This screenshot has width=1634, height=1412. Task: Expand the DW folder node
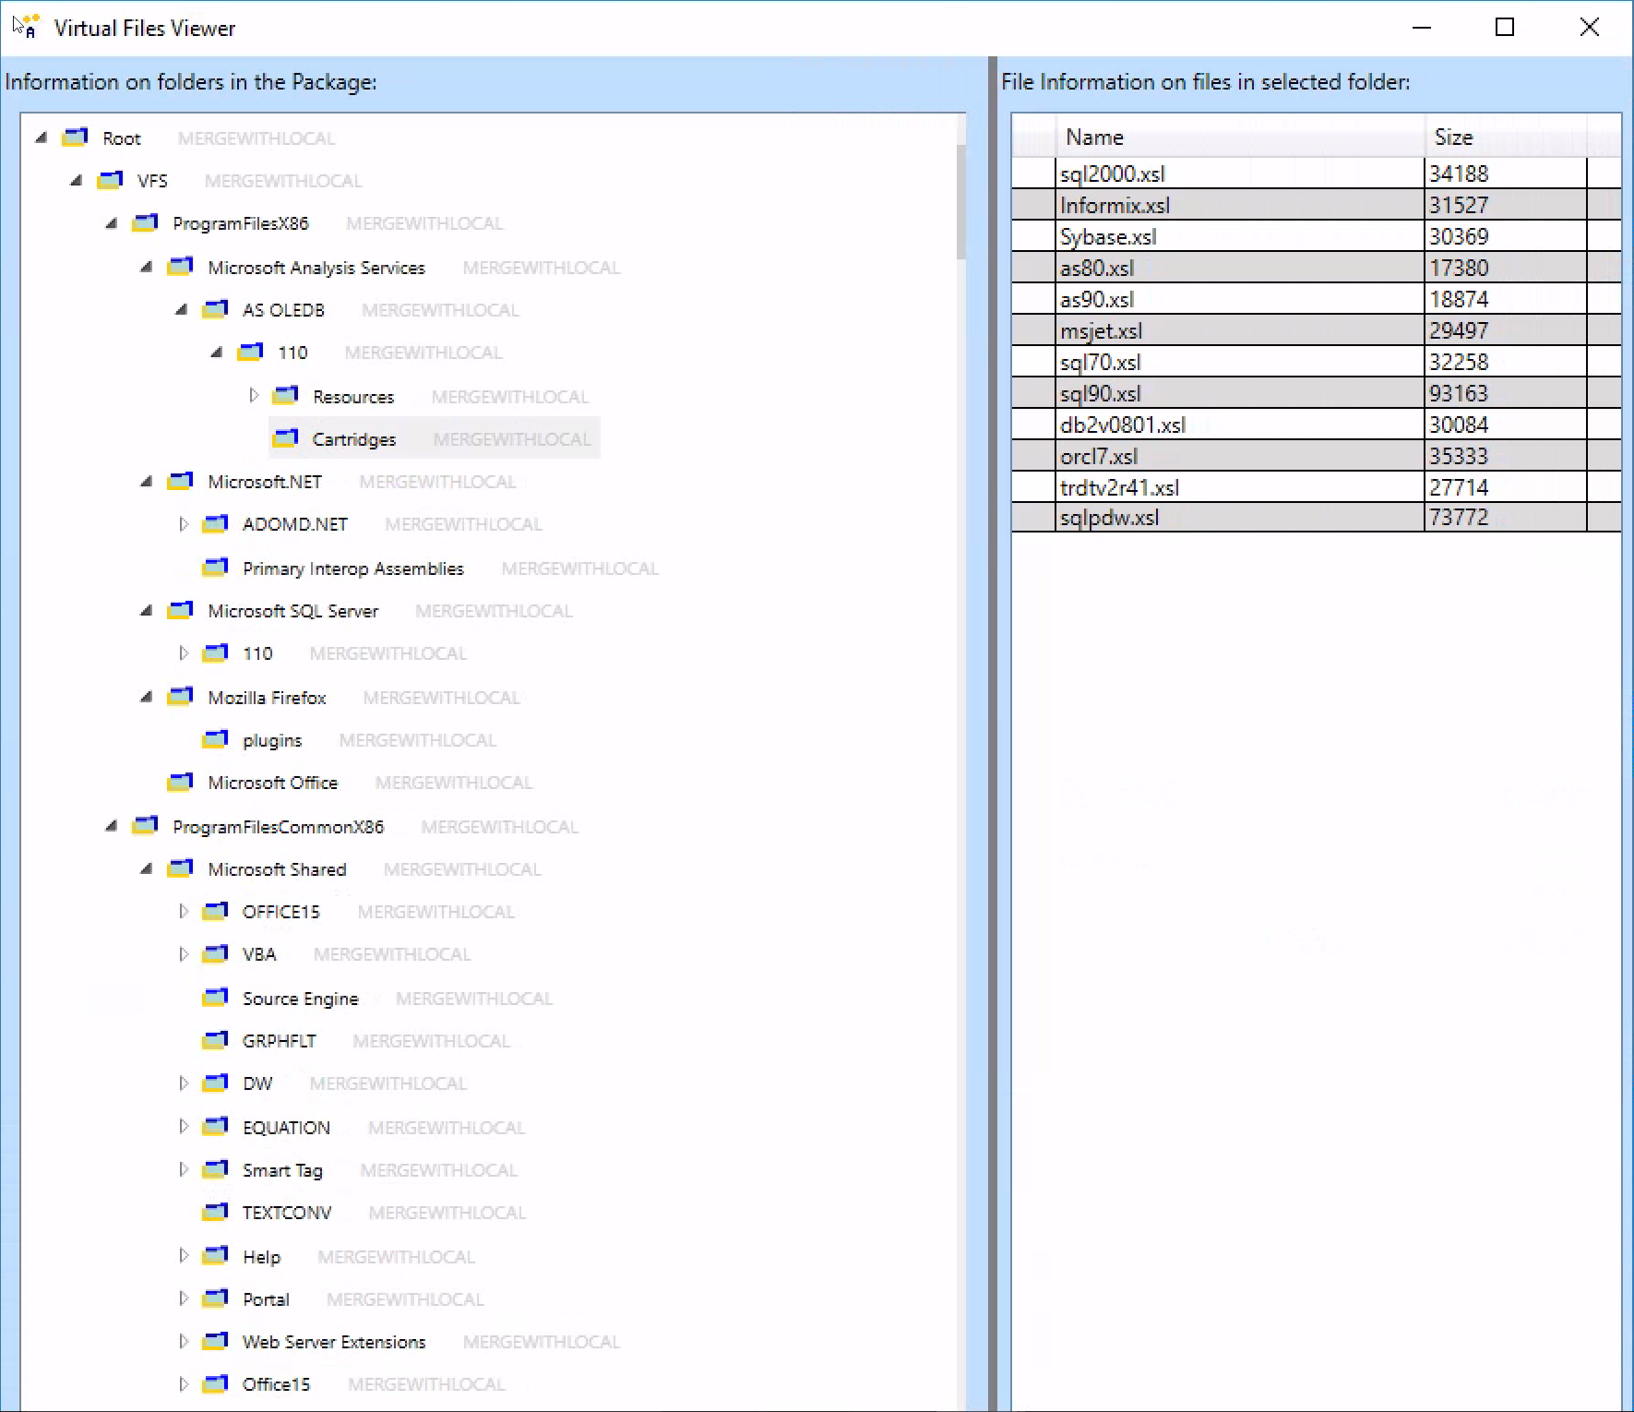(184, 1083)
